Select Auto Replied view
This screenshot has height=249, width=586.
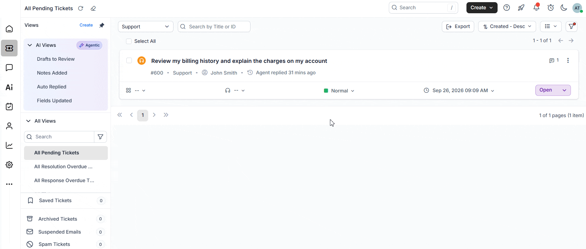52,87
